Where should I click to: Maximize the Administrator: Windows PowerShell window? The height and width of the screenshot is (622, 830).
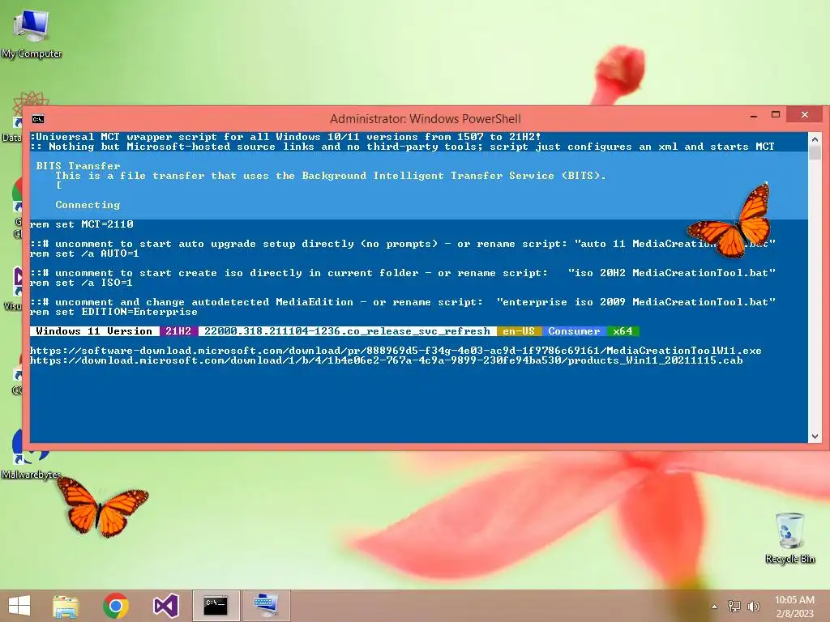coord(776,115)
